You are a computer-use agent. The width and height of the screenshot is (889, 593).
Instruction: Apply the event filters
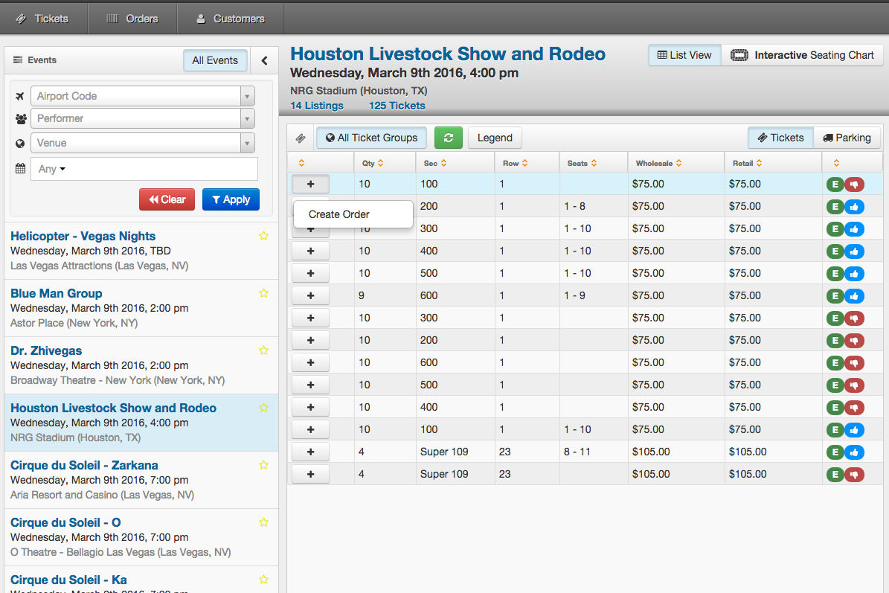click(231, 199)
